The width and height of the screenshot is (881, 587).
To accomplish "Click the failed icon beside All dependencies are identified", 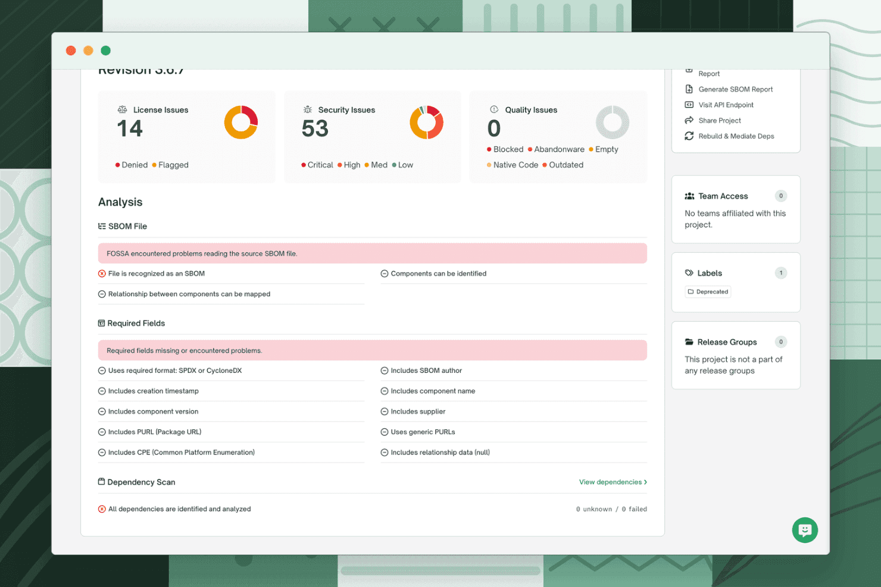I will (102, 509).
